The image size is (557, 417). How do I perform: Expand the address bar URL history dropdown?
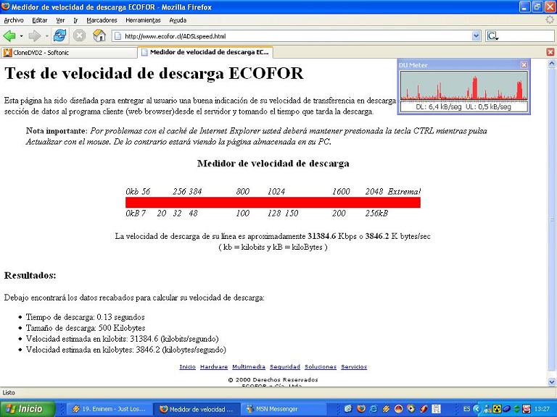(x=476, y=35)
